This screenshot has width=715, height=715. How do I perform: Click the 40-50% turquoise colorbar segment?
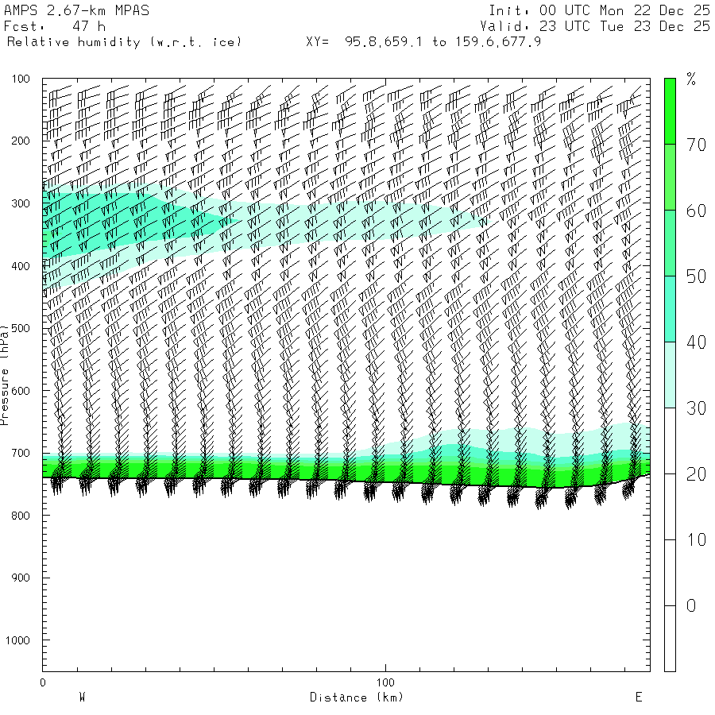click(670, 309)
